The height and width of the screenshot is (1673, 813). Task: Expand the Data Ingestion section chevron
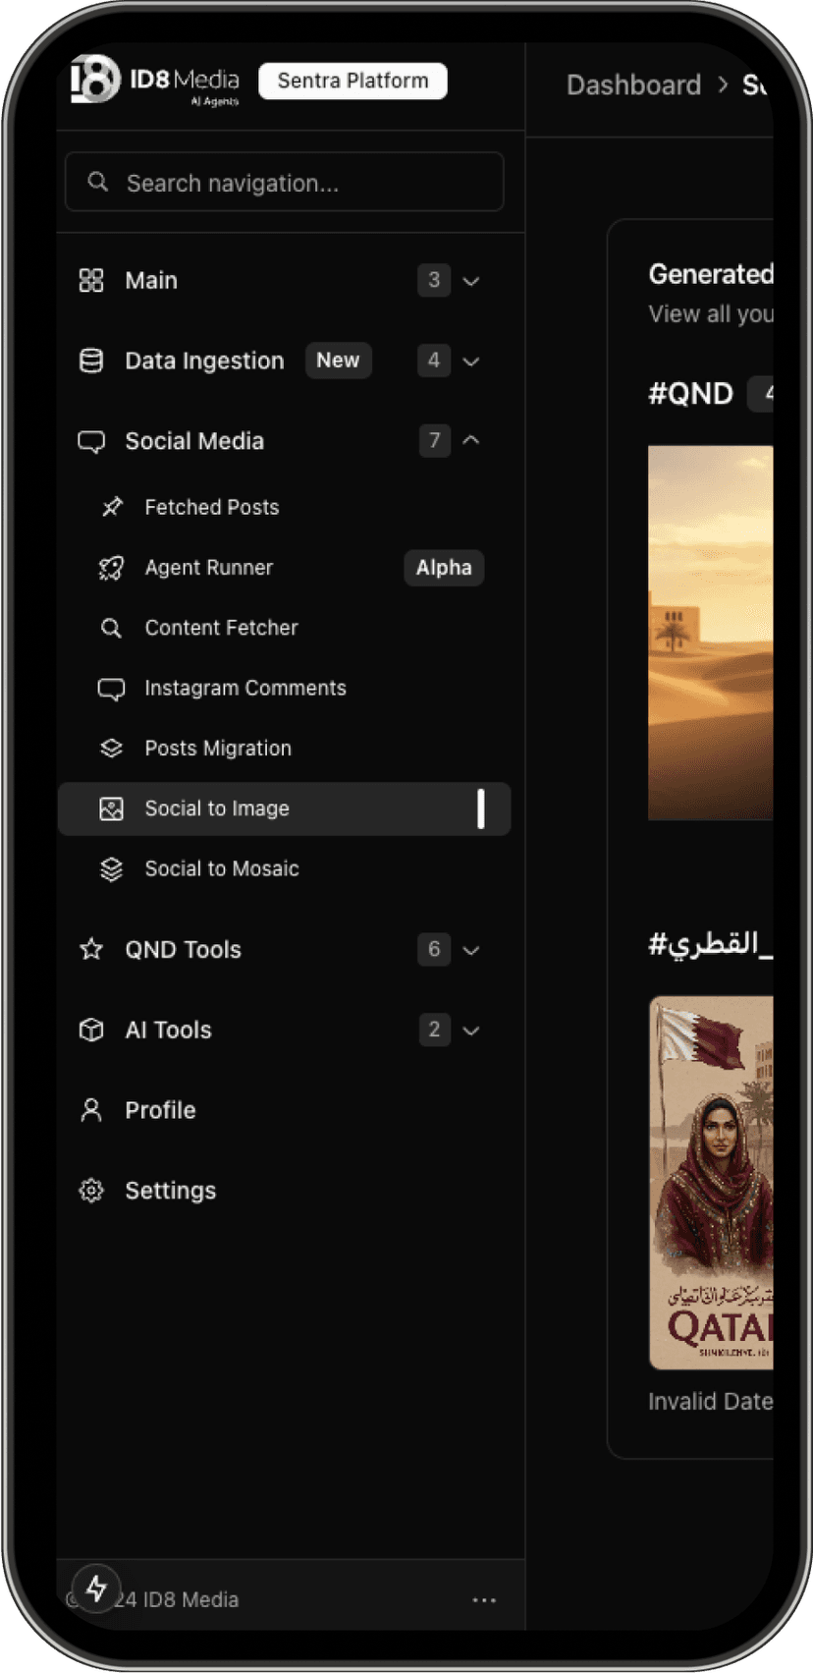(x=471, y=362)
